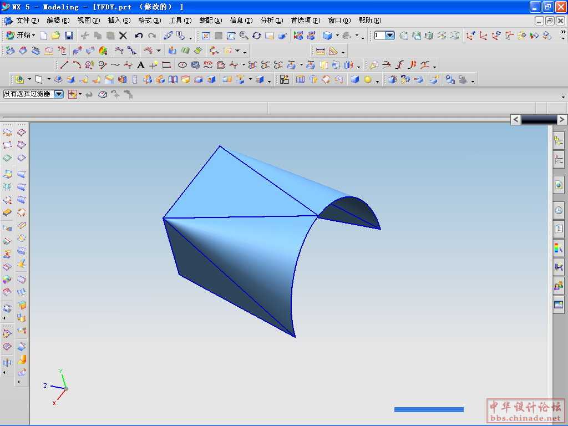Viewport: 568px width, 426px height.
Task: Click the Undo arrow icon
Action: [x=139, y=35]
